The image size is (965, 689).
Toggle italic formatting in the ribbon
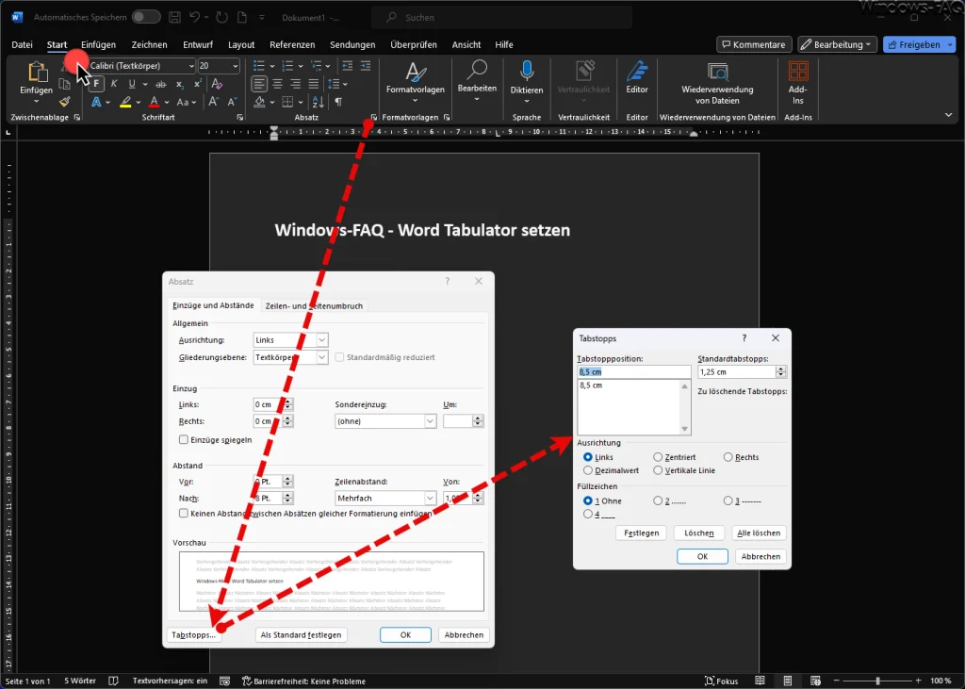[114, 84]
